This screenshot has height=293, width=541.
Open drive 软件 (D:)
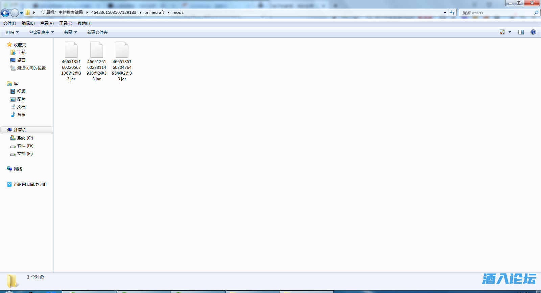pyautogui.click(x=25, y=146)
